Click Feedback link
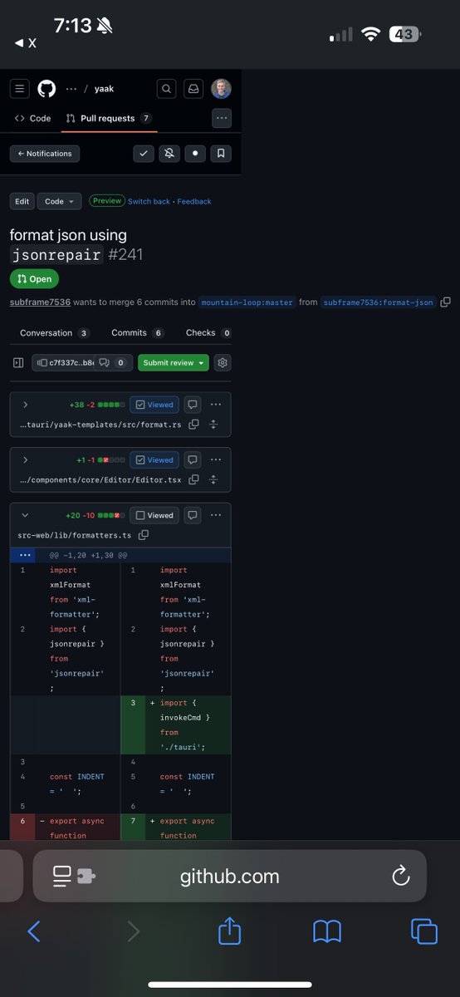Image resolution: width=460 pixels, height=997 pixels. [x=194, y=201]
